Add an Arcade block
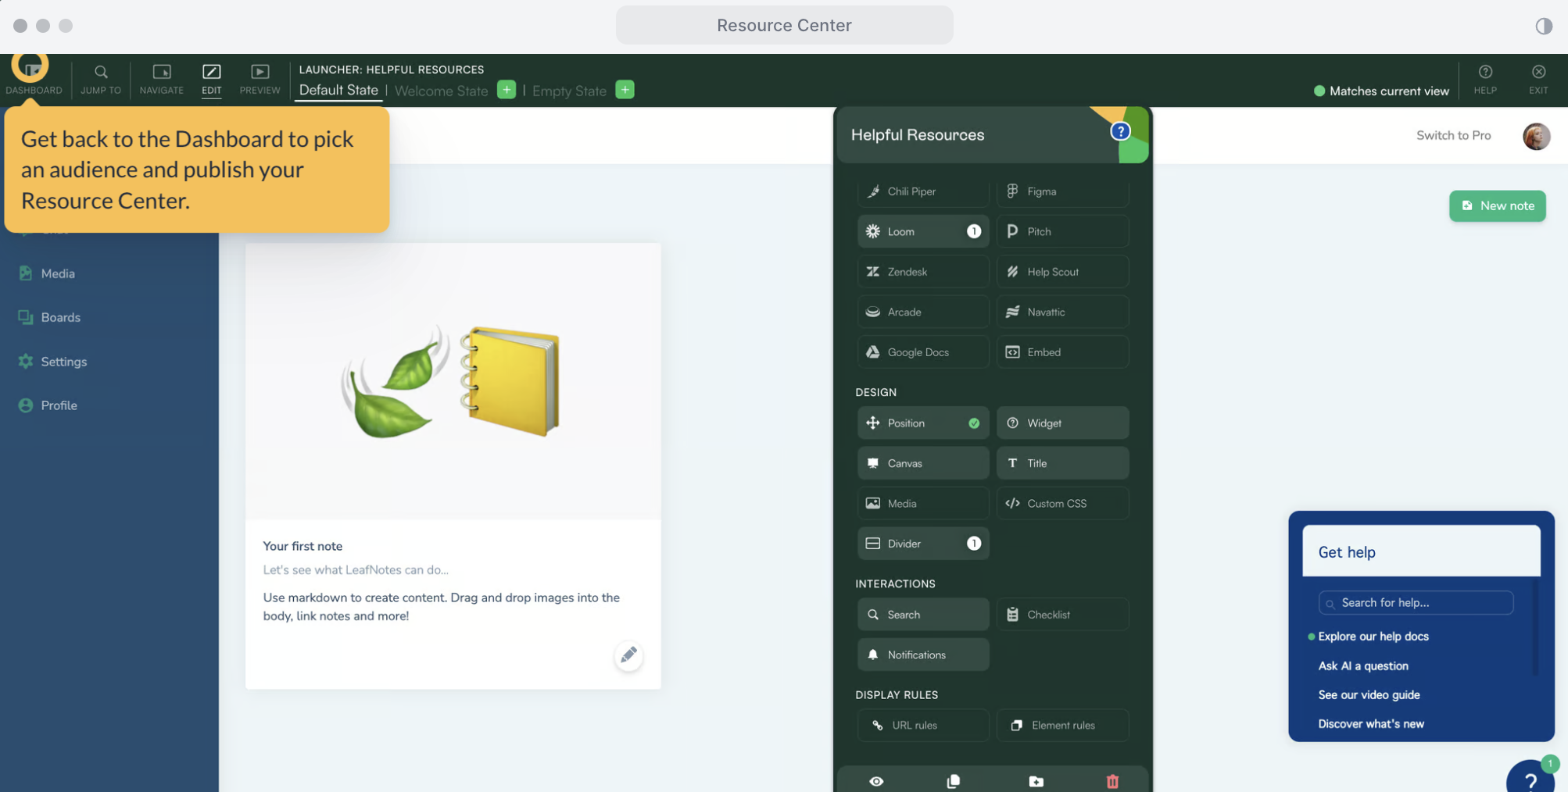This screenshot has height=792, width=1568. click(x=922, y=312)
